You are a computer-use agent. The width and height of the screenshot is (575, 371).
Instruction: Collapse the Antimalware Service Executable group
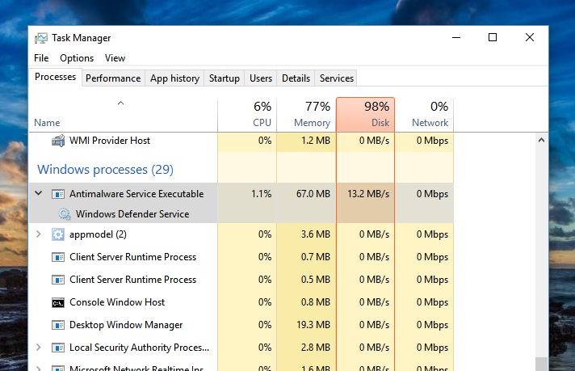click(x=39, y=194)
